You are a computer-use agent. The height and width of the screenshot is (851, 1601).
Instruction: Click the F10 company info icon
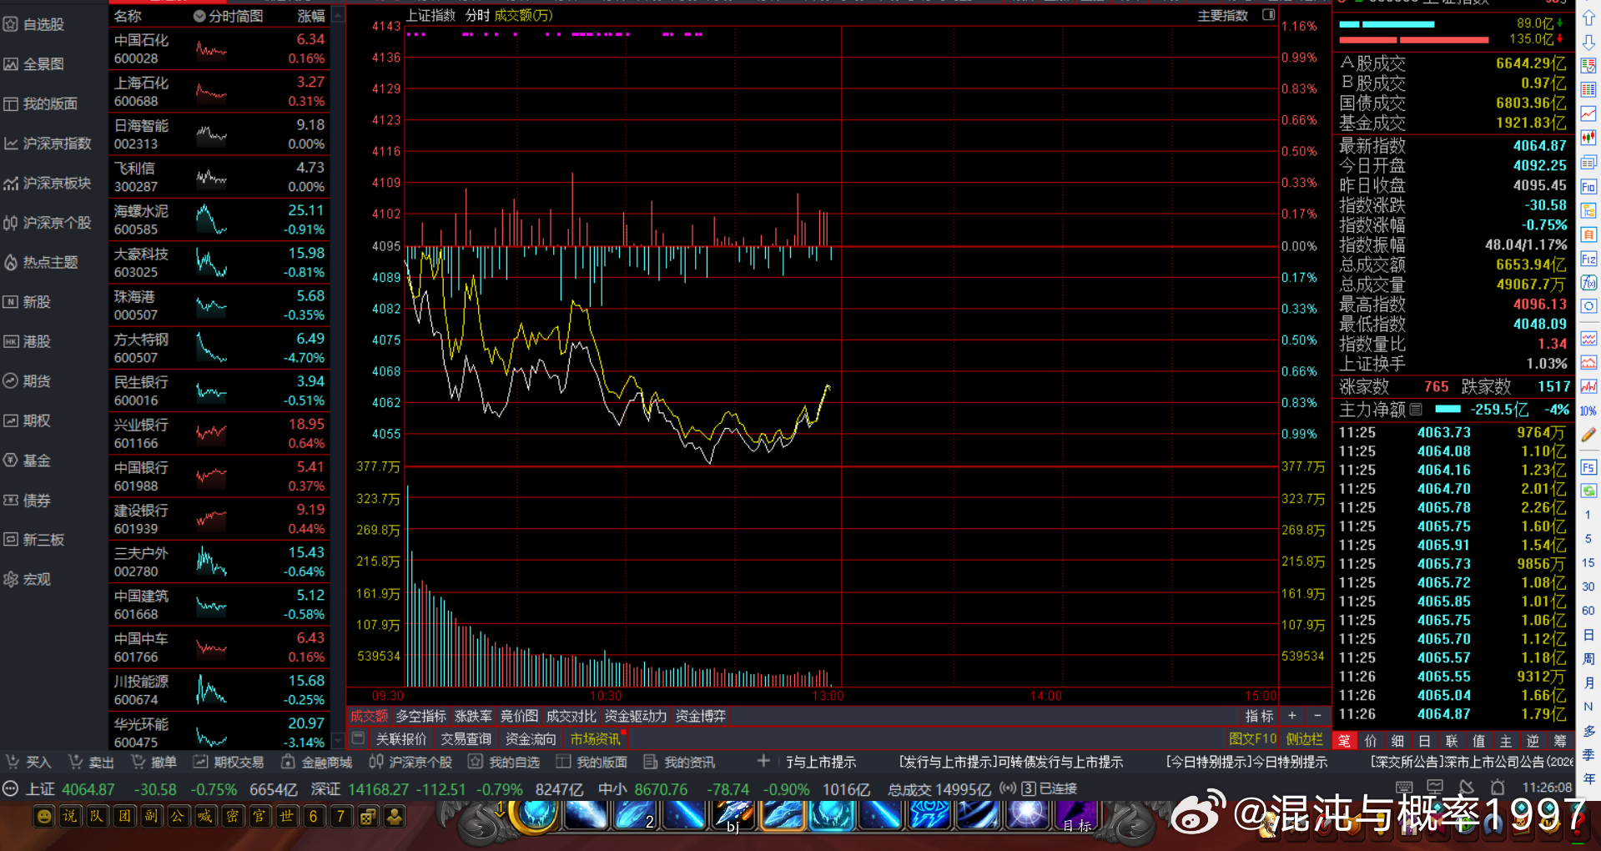[x=1588, y=187]
